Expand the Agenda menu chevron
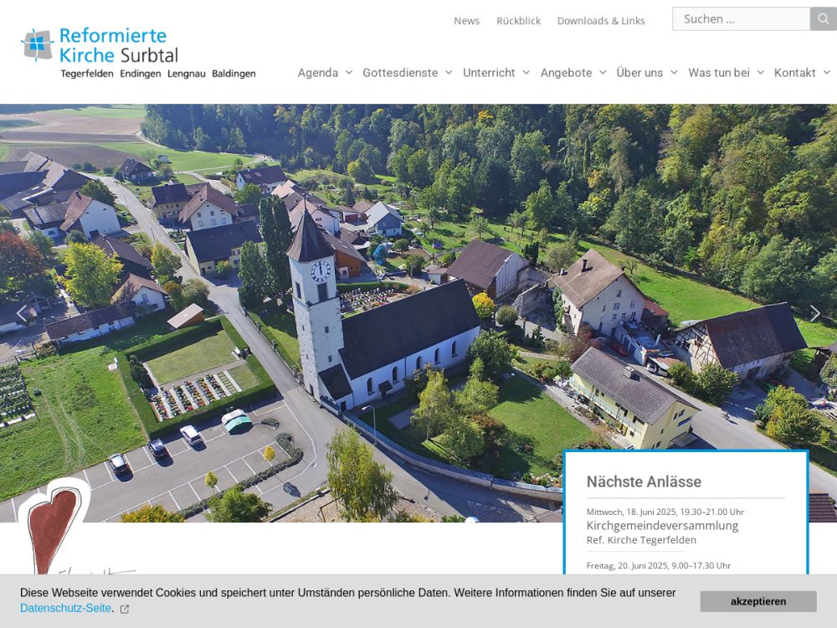The height and width of the screenshot is (628, 837). coord(349,73)
